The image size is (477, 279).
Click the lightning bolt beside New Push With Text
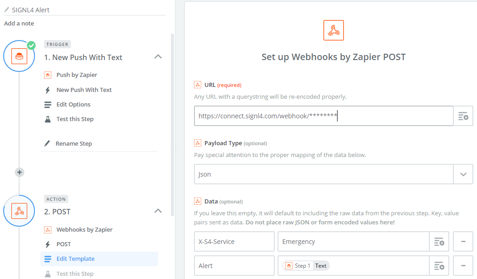pyautogui.click(x=48, y=90)
